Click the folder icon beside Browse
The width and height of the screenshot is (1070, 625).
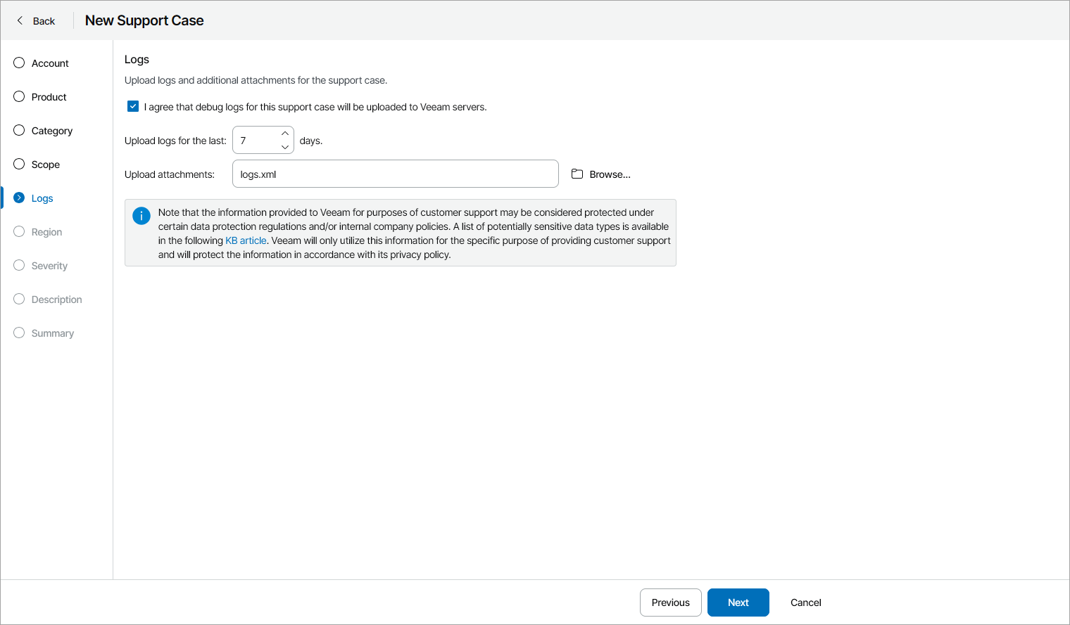coord(577,174)
